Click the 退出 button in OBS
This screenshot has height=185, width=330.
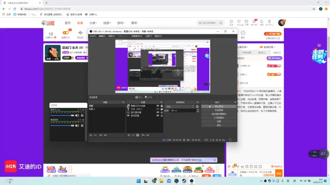219,125
